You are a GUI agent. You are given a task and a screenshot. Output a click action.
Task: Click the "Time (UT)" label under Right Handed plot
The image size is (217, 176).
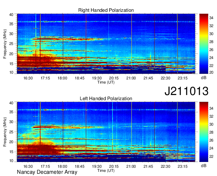pos(106,82)
